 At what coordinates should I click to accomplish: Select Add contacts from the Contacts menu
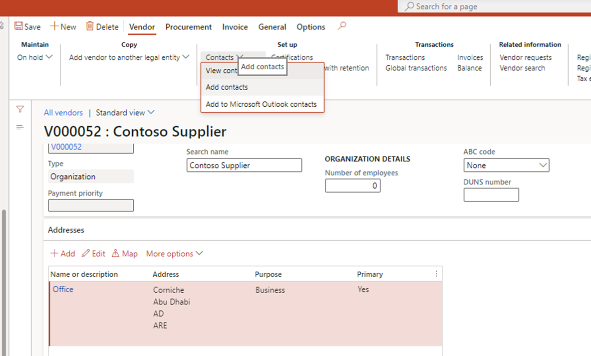(x=227, y=87)
